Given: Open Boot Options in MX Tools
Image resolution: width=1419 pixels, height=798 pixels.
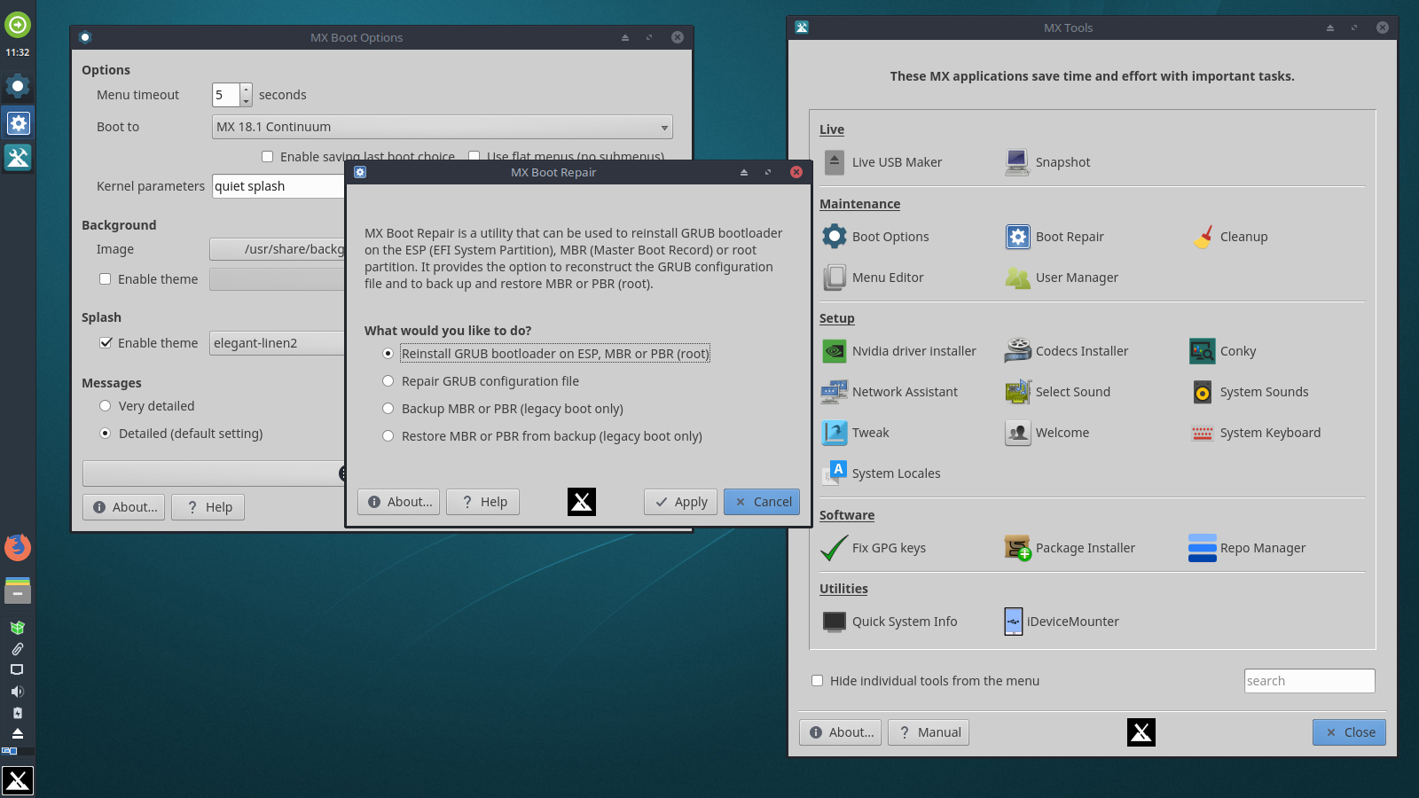Looking at the screenshot, I should tap(875, 237).
